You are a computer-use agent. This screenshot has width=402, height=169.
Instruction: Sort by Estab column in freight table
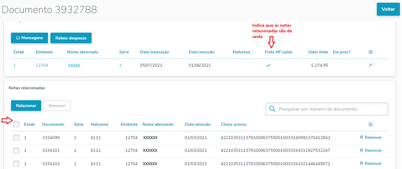(19, 52)
